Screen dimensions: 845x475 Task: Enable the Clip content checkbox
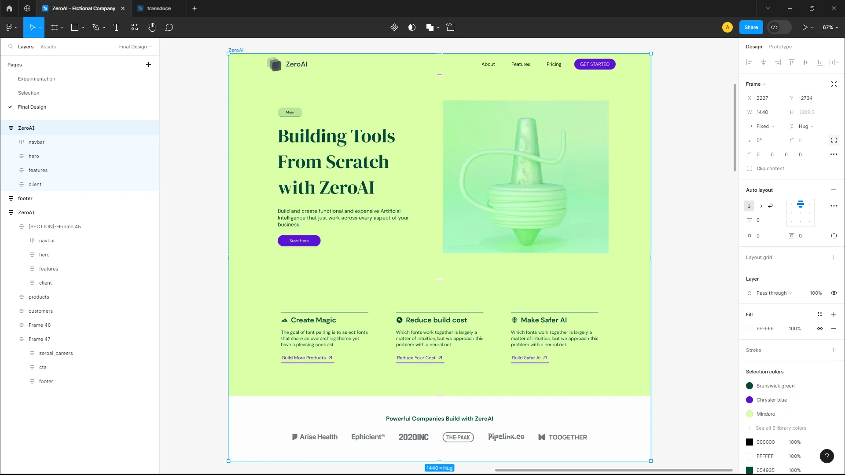coord(749,168)
